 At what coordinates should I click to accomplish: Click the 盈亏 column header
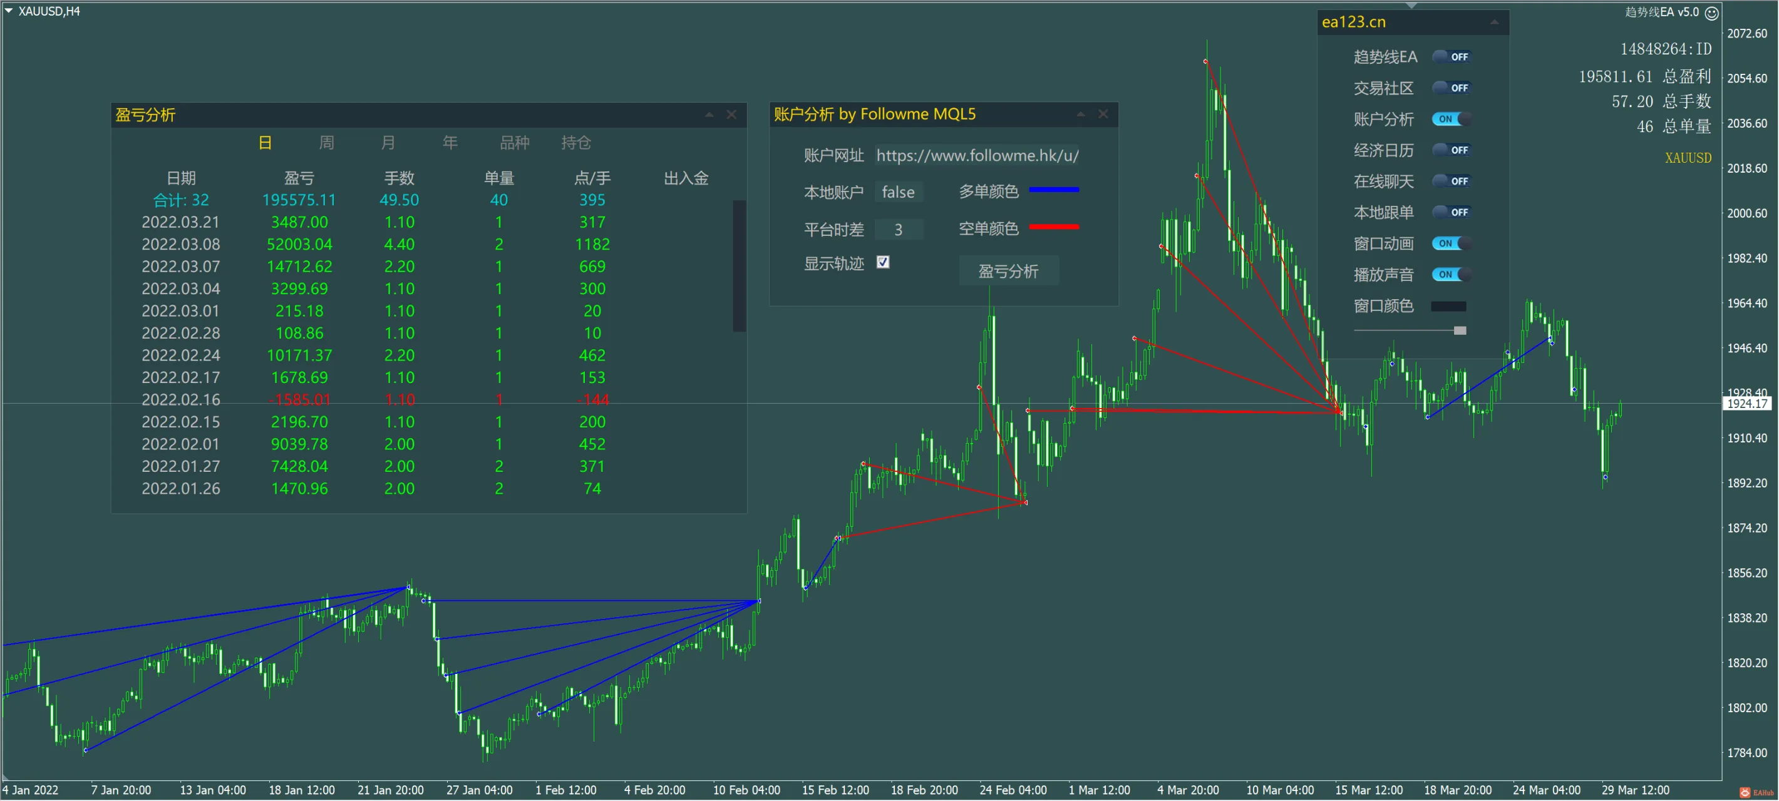pyautogui.click(x=299, y=178)
